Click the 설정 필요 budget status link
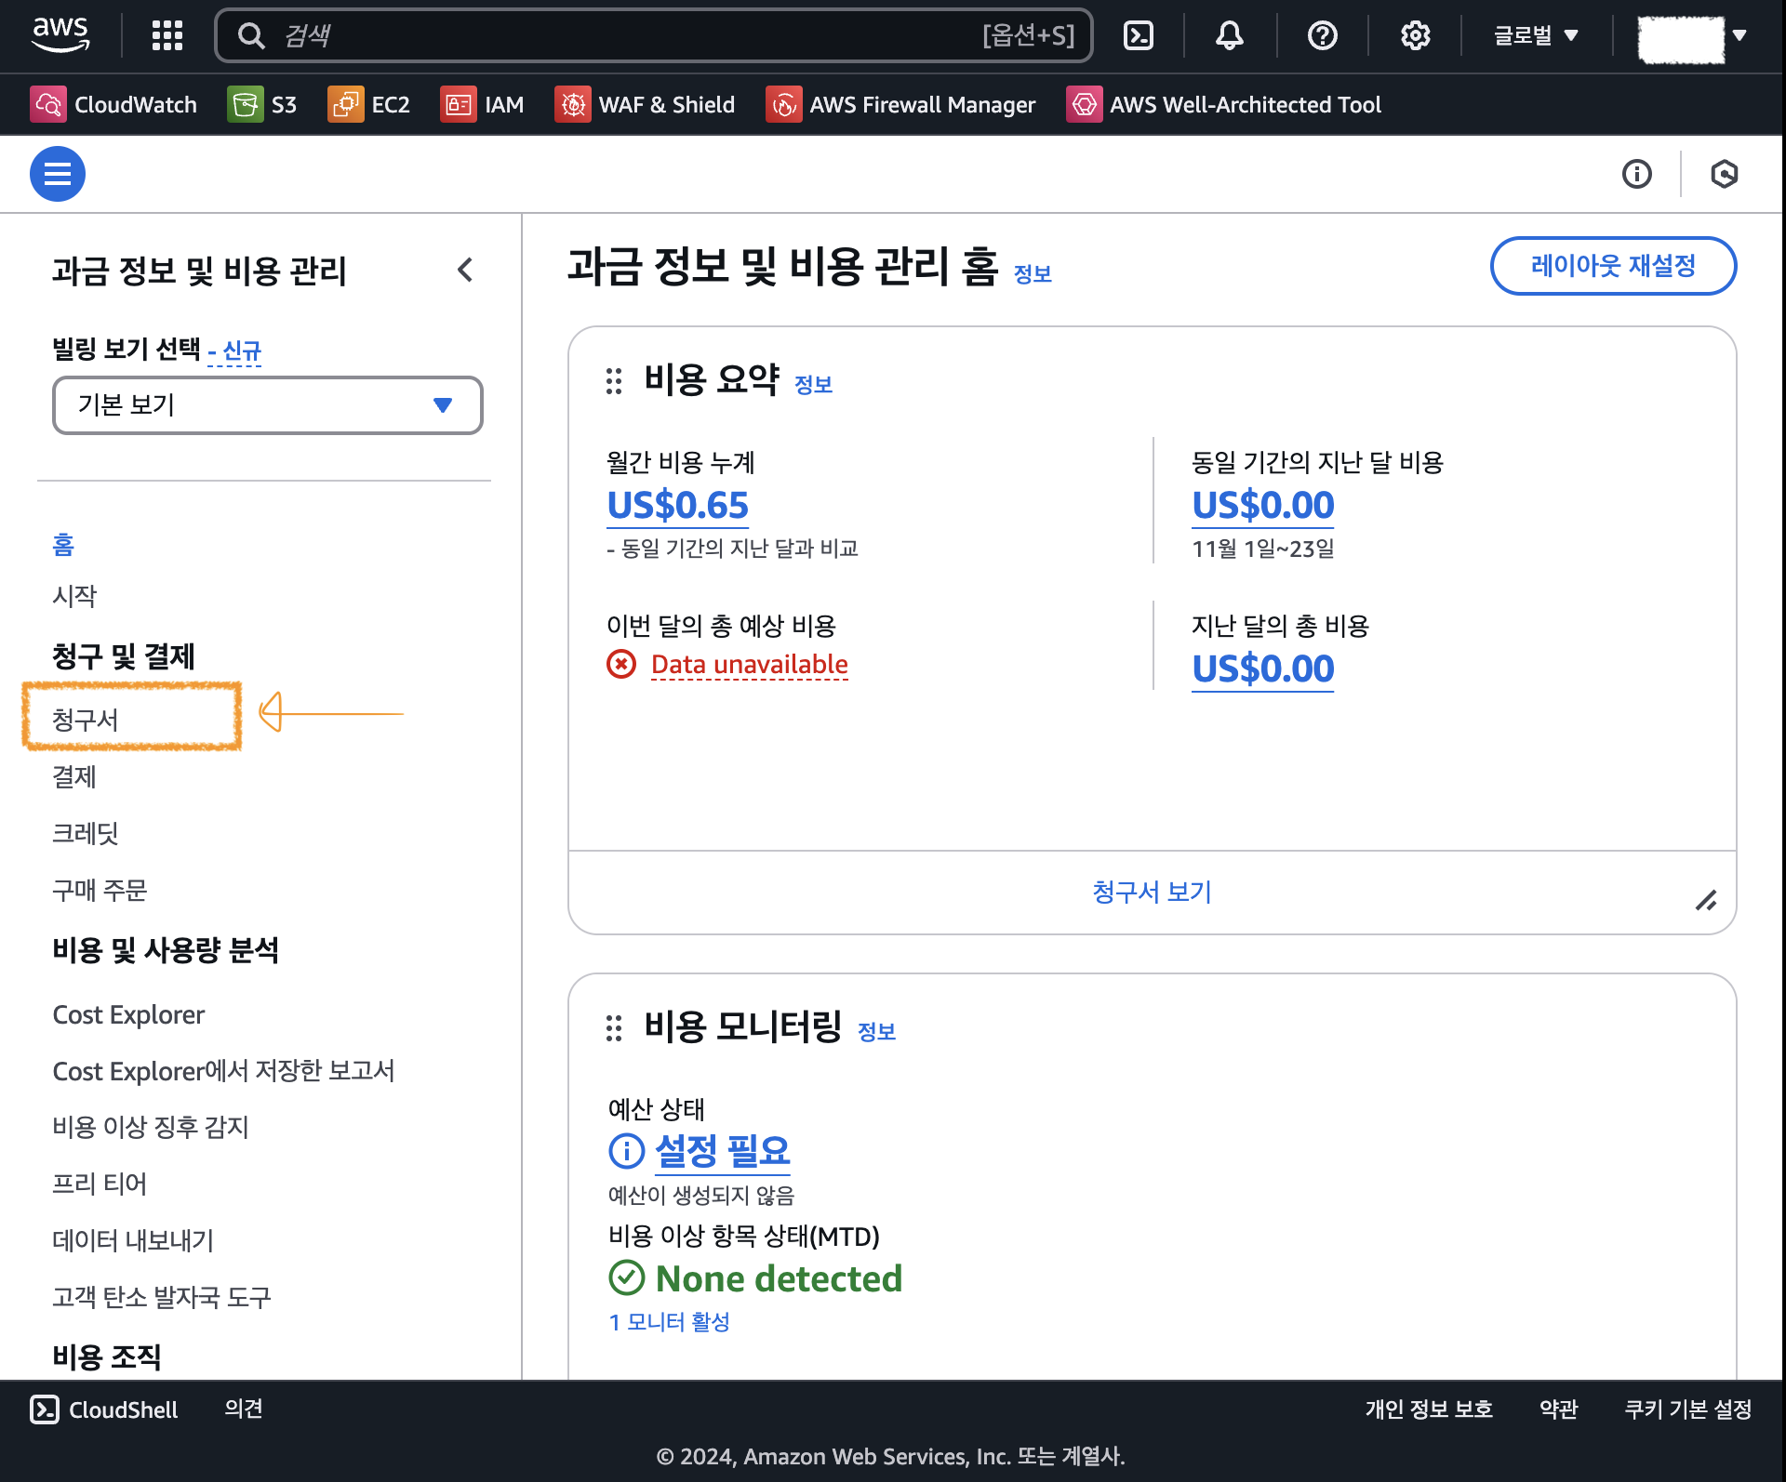The height and width of the screenshot is (1482, 1786). pyautogui.click(x=722, y=1151)
